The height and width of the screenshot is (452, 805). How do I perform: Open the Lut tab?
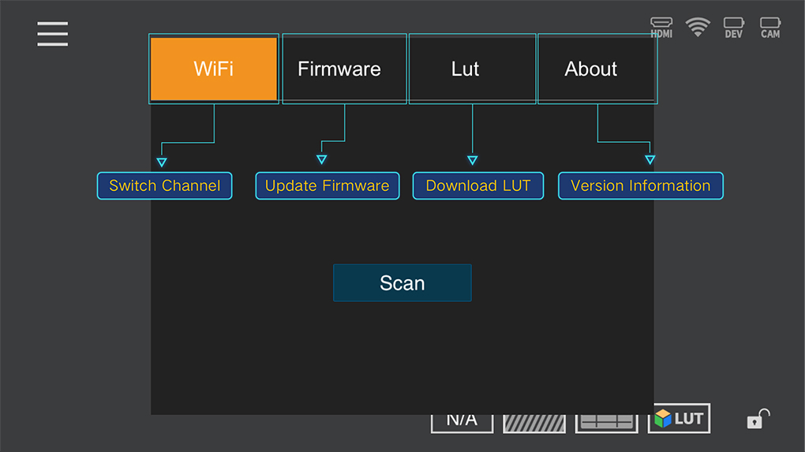466,69
